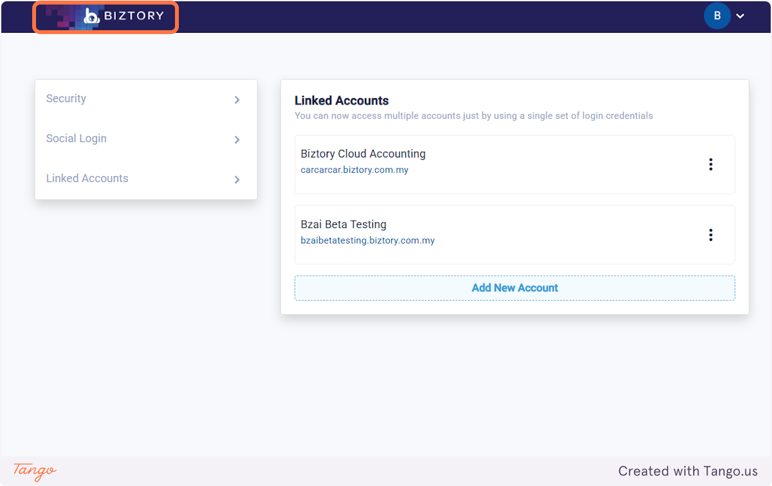Click the chevron next to Social Login
The width and height of the screenshot is (772, 486).
click(237, 139)
